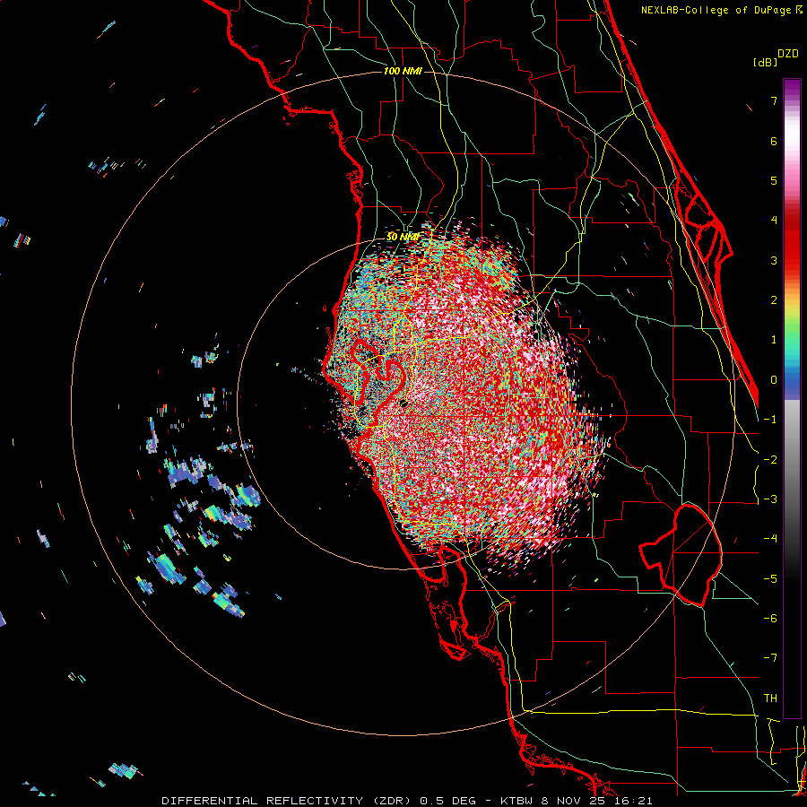This screenshot has width=807, height=807.
Task: Click the 5 value on color scale
Action: [x=774, y=180]
